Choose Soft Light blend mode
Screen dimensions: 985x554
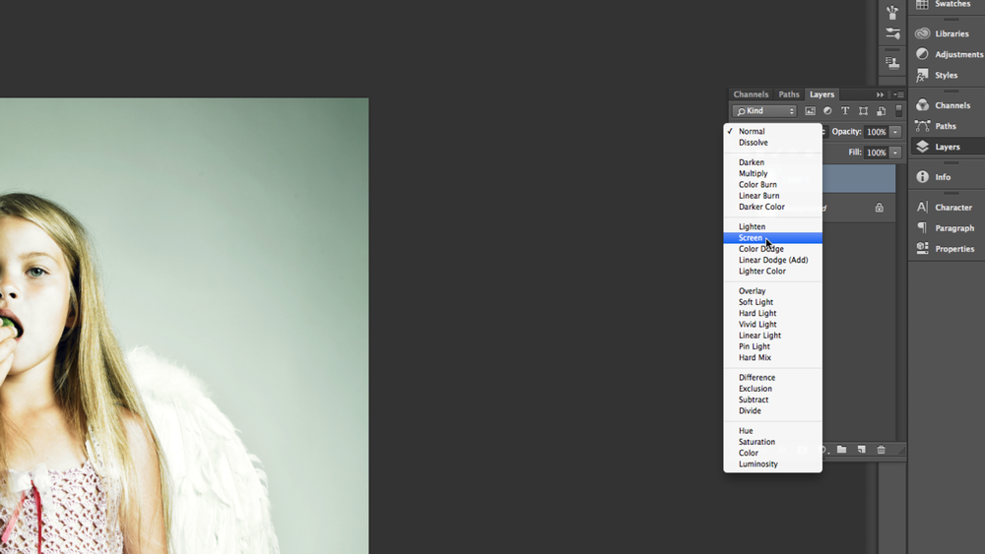point(772,302)
